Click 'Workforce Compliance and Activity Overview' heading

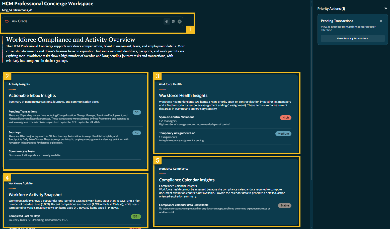click(x=71, y=40)
